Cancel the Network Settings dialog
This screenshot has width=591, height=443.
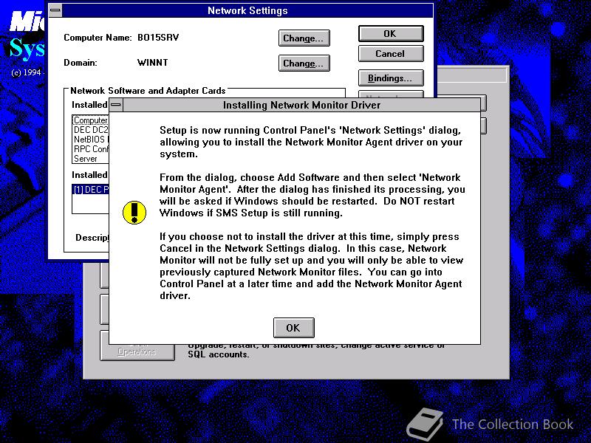(391, 54)
